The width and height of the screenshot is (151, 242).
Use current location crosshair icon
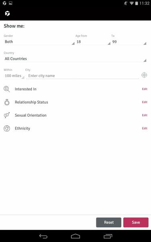pos(144,75)
